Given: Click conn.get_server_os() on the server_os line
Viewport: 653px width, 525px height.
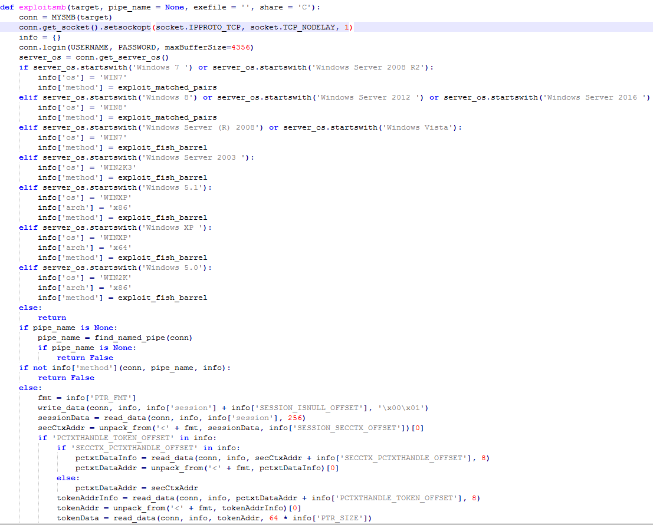Looking at the screenshot, I should point(122,57).
